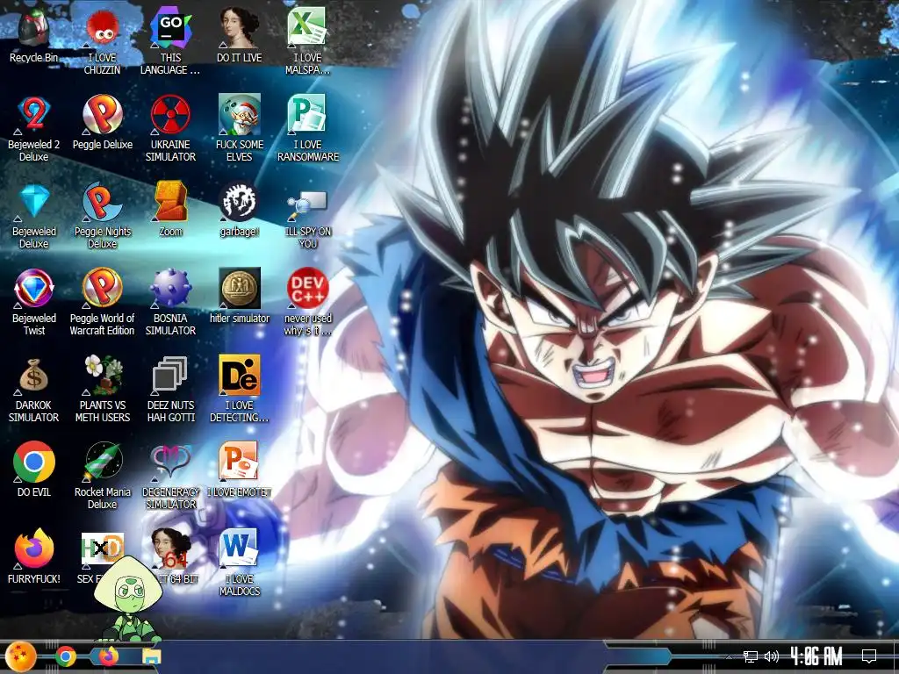Select the Santa elf bowling game icon
The height and width of the screenshot is (674, 899).
point(239,115)
